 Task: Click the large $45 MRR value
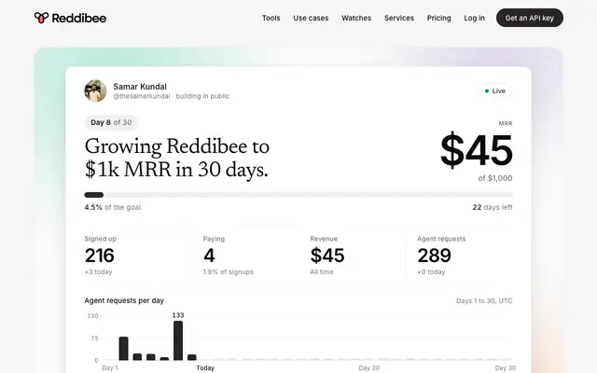point(476,150)
